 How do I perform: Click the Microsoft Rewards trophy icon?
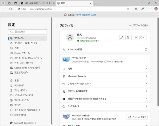coord(64,76)
